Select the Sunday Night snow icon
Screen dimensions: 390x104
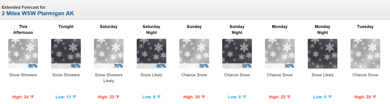coord(237,54)
